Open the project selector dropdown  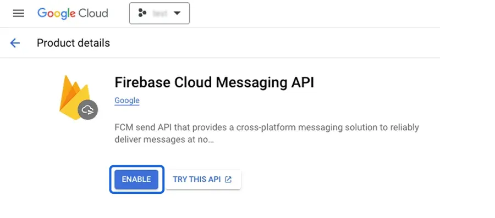[159, 13]
